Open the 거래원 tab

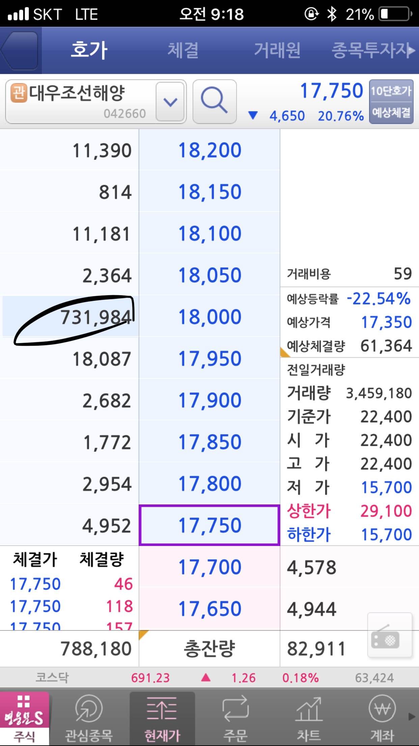pyautogui.click(x=277, y=50)
